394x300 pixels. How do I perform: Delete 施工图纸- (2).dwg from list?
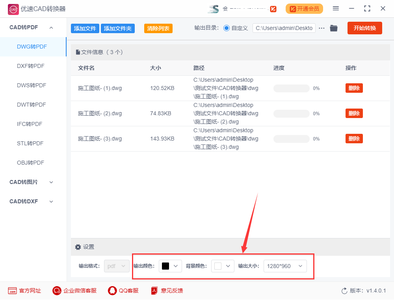(x=354, y=113)
